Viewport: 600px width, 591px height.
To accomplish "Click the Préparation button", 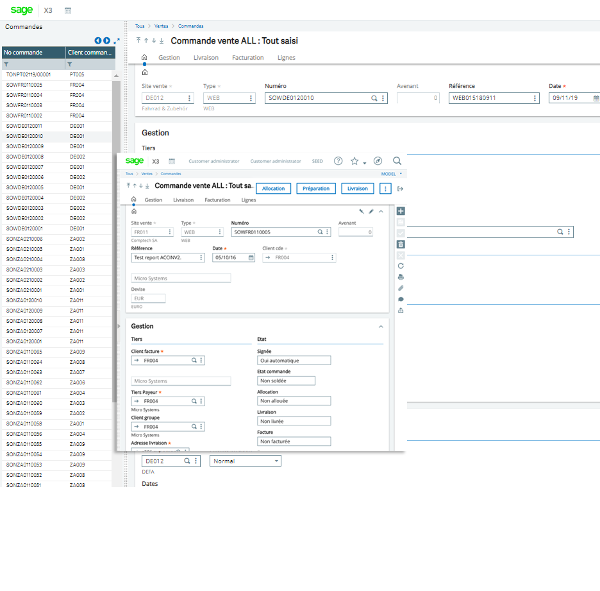I will (x=316, y=189).
